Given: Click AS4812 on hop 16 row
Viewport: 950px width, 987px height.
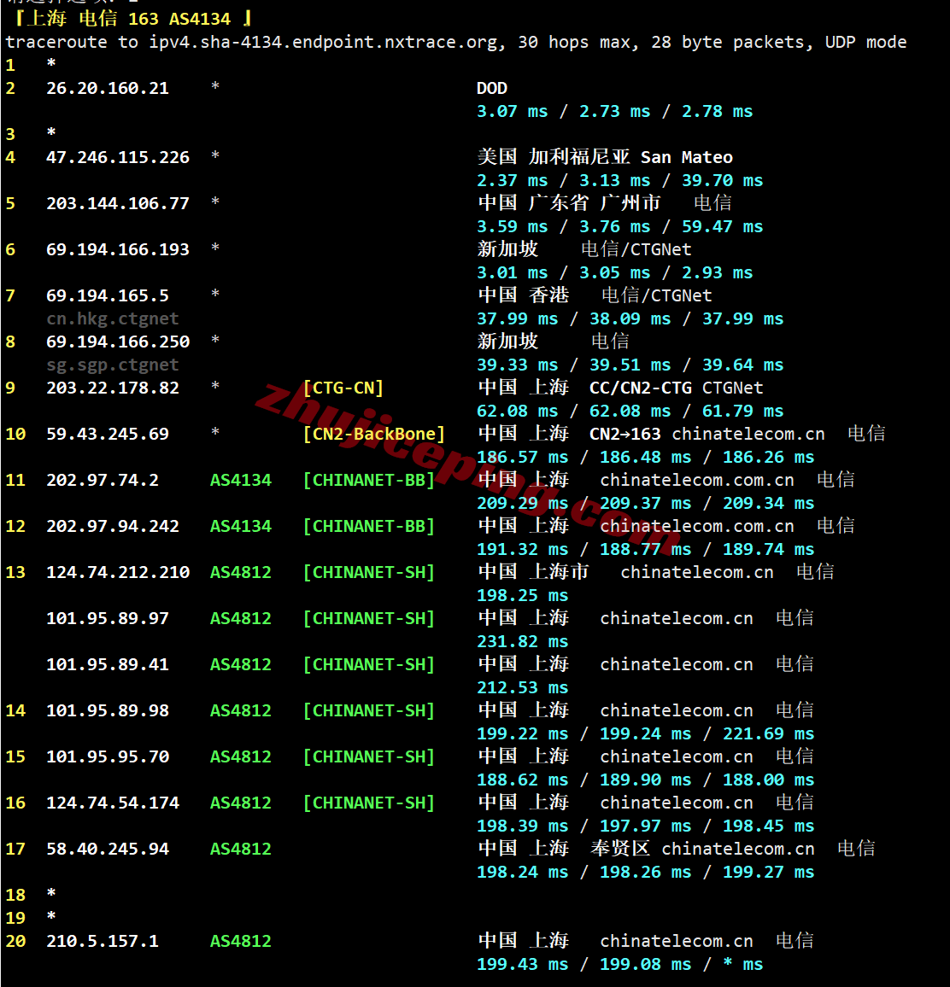Looking at the screenshot, I should point(241,803).
